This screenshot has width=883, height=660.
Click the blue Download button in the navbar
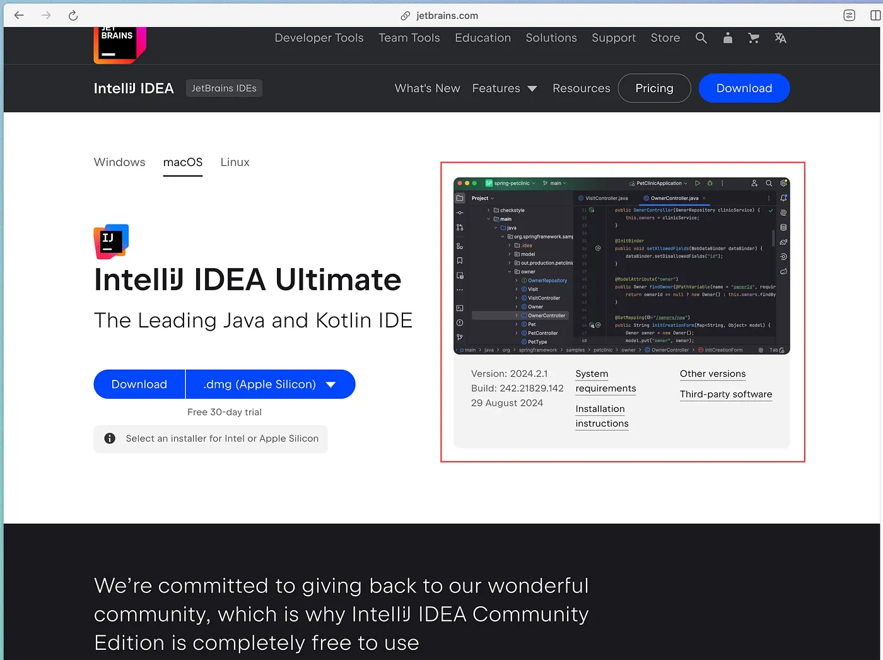tap(744, 88)
